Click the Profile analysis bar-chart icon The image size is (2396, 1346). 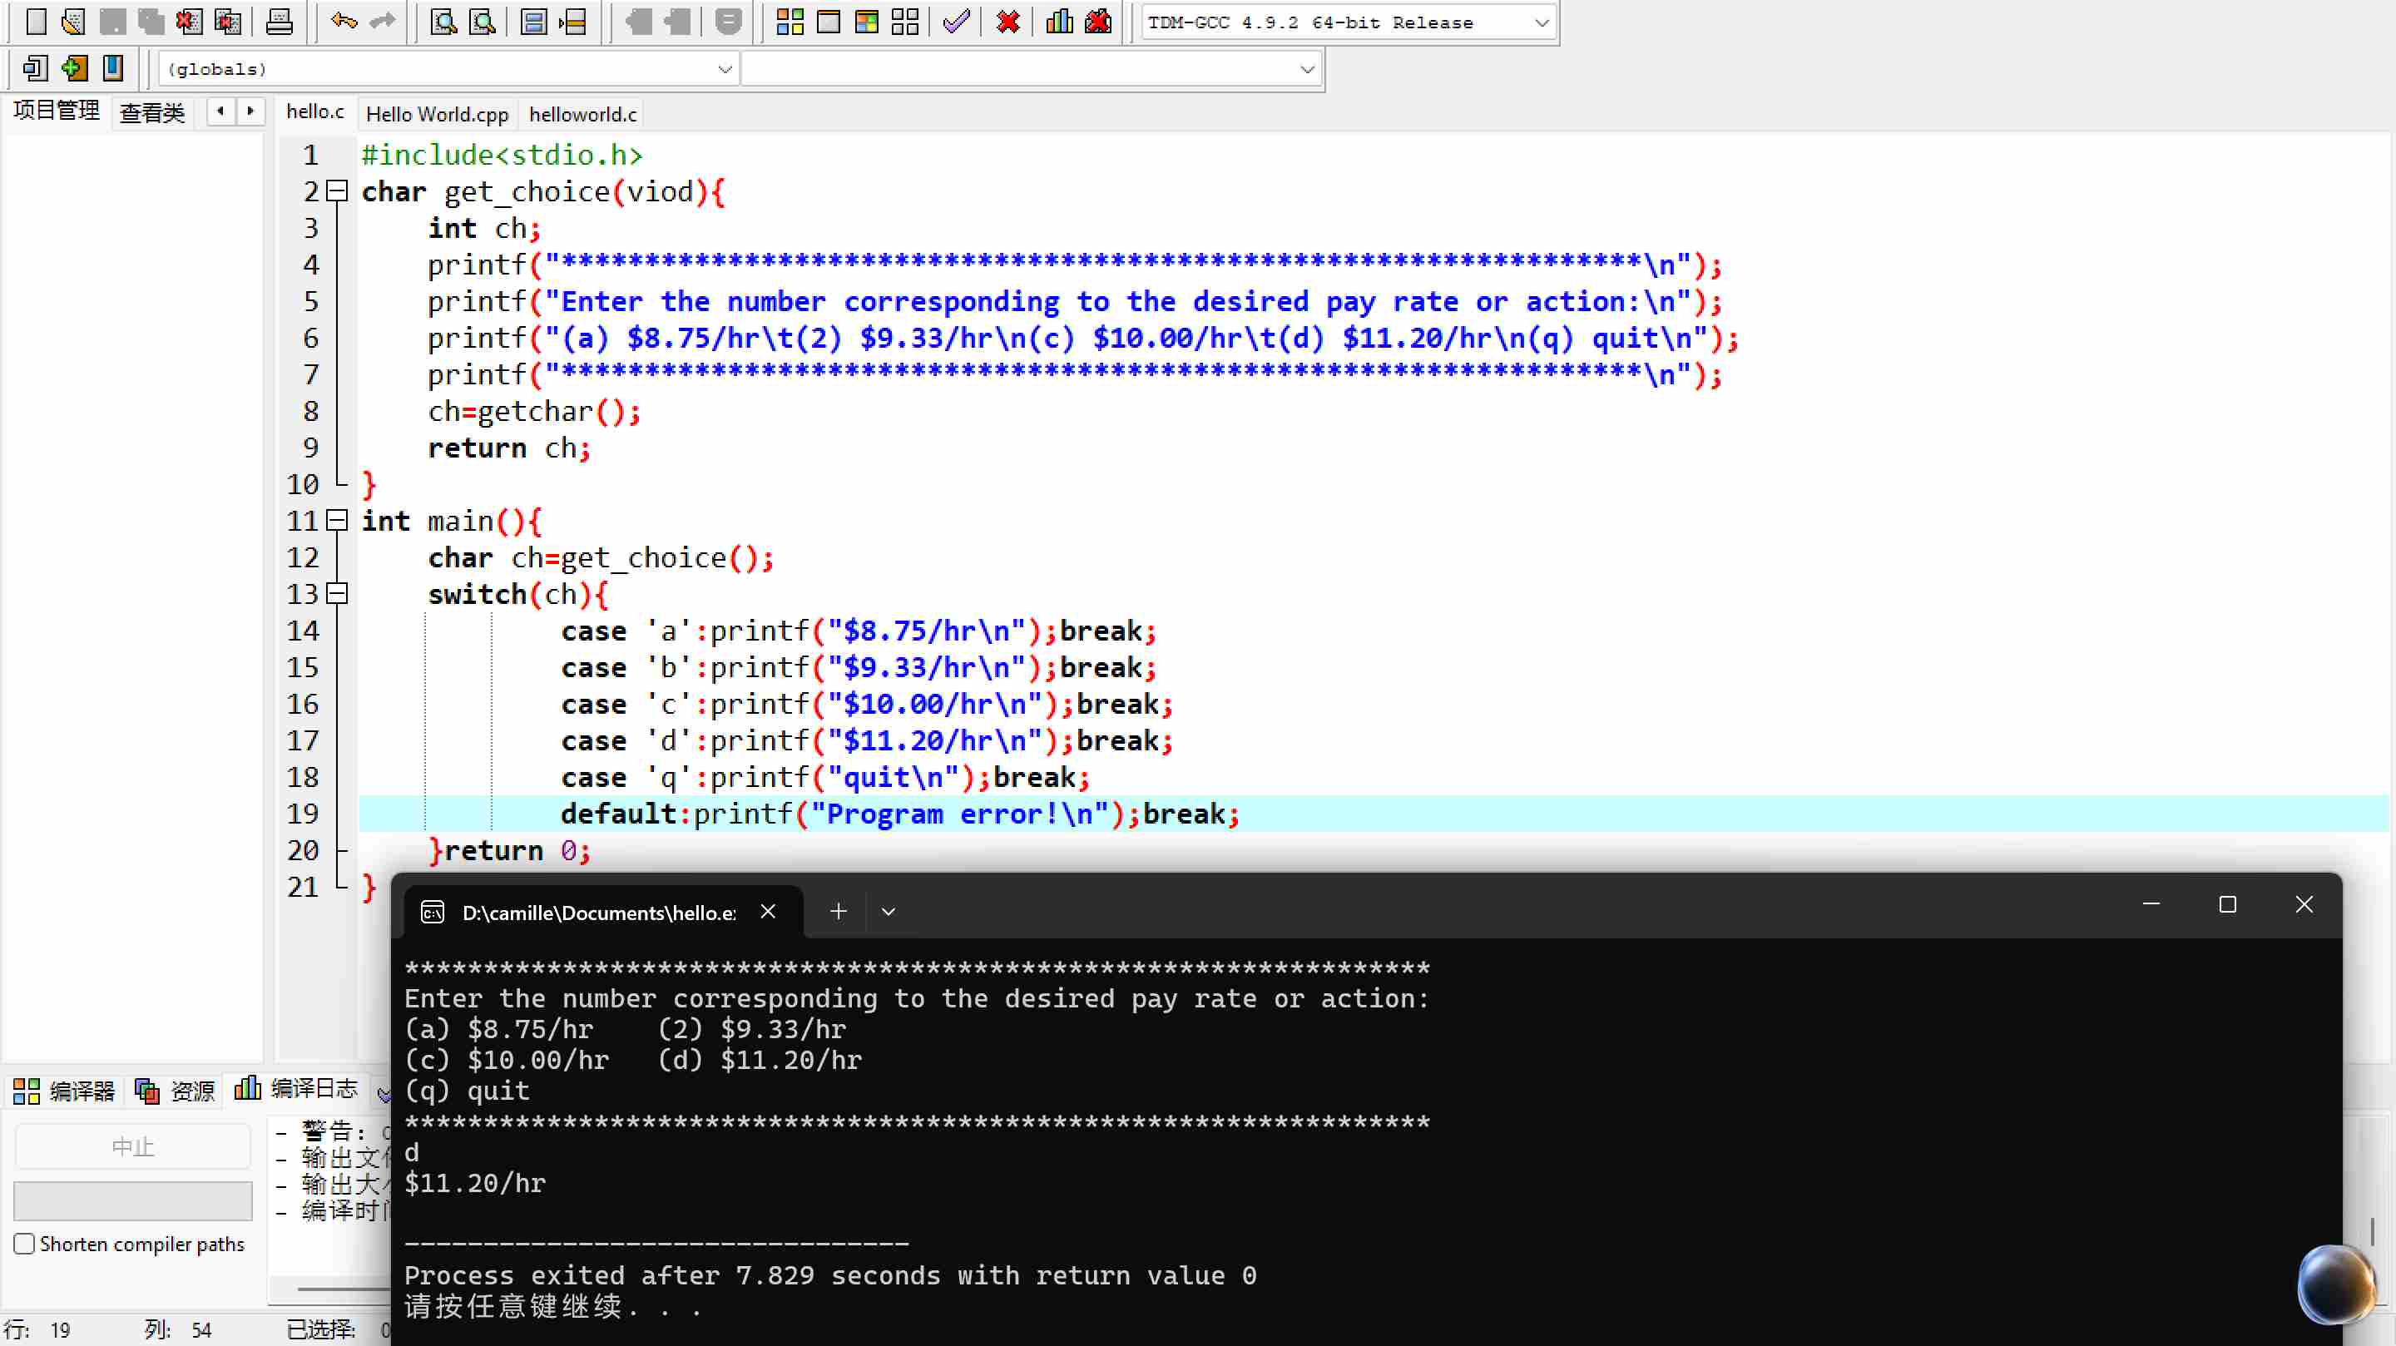coord(1059,21)
